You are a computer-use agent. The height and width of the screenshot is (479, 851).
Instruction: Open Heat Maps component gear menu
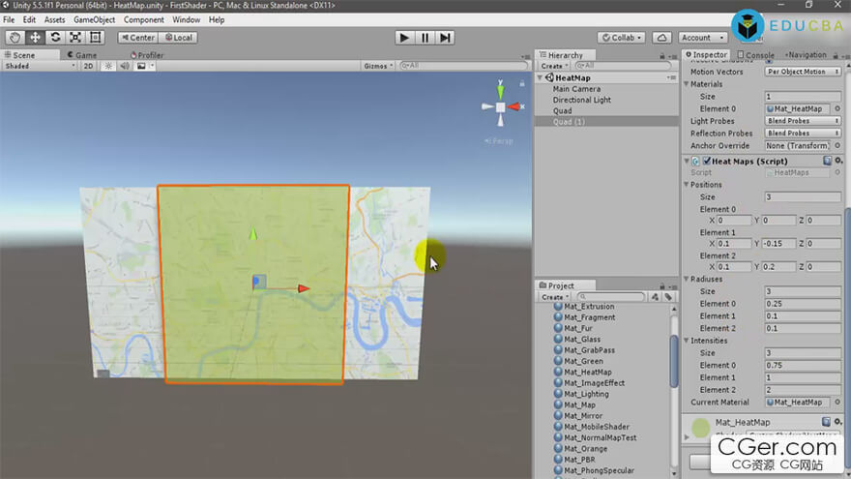pos(838,161)
